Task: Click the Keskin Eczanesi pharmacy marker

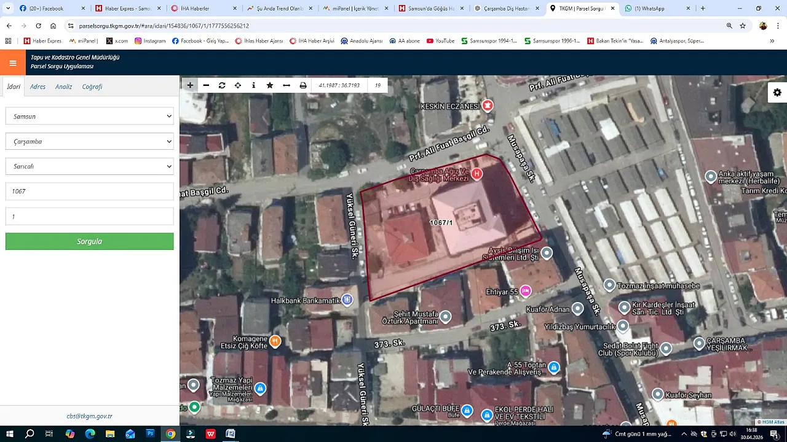Action: [488, 106]
